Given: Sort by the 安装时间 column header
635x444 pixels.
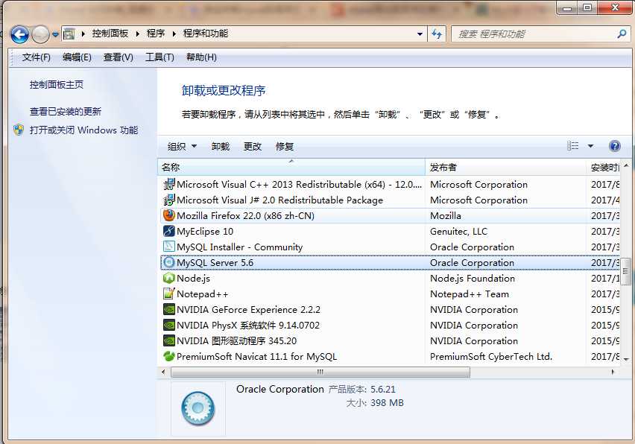Looking at the screenshot, I should coord(604,167).
